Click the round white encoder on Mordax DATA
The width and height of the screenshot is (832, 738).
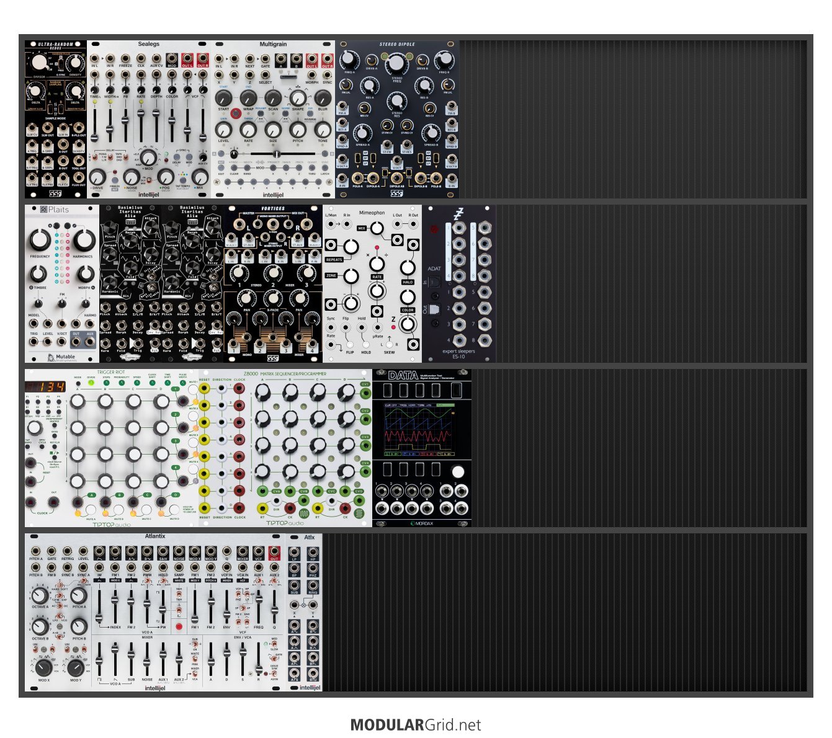(458, 472)
